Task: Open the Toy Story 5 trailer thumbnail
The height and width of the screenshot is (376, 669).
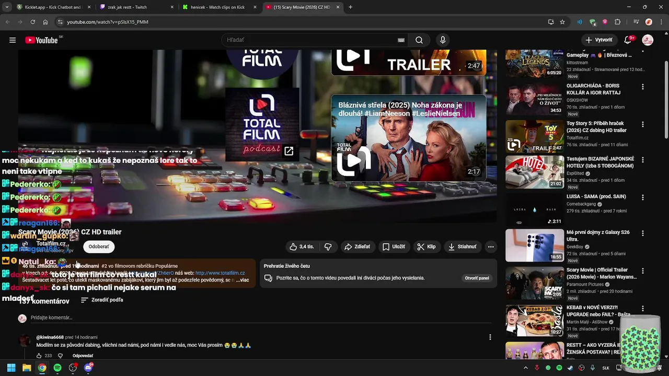Action: [534, 136]
